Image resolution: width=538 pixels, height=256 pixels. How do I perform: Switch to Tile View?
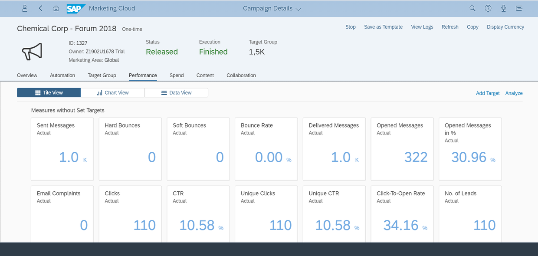[x=49, y=92]
